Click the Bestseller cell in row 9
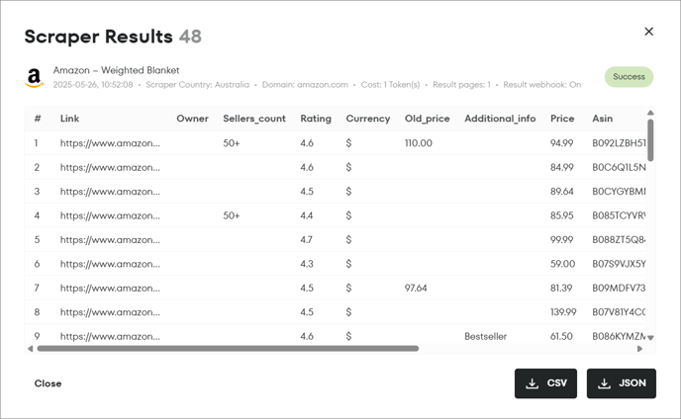The width and height of the screenshot is (681, 419). point(486,336)
